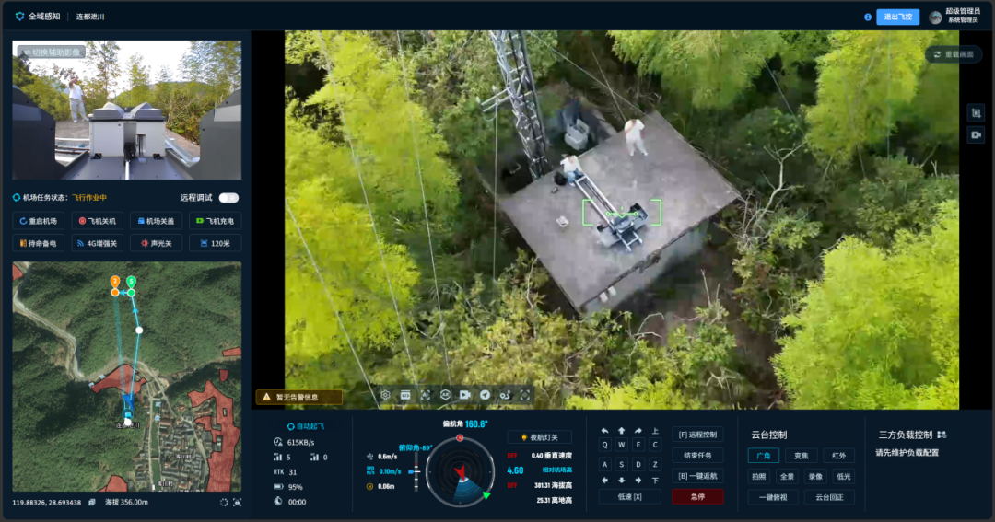995x522 pixels.
Task: Click the 全域感知 logo
Action: click(x=38, y=17)
